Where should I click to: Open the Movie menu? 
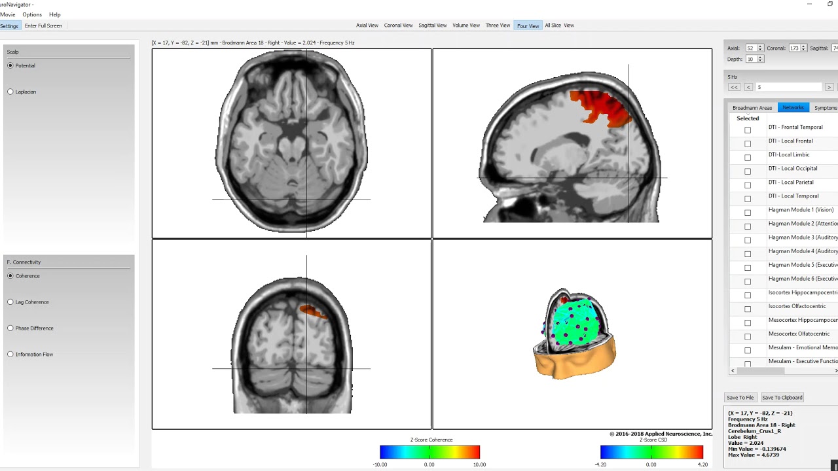(x=7, y=14)
